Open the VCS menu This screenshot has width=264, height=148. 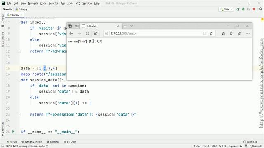pos(78,3)
